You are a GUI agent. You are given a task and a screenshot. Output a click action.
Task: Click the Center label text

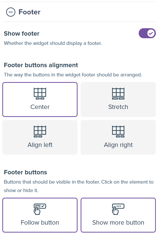pyautogui.click(x=40, y=107)
